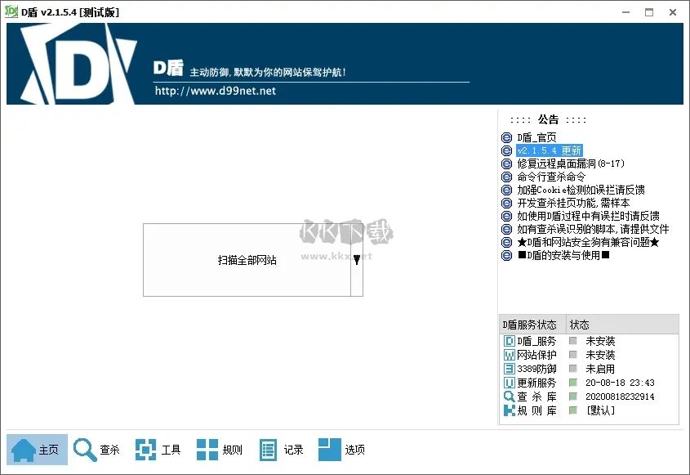The height and width of the screenshot is (475, 690).
Task: Open the D盾_官页 homepage link
Action: pyautogui.click(x=535, y=137)
